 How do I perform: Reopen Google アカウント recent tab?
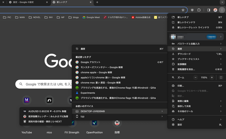(119, 62)
